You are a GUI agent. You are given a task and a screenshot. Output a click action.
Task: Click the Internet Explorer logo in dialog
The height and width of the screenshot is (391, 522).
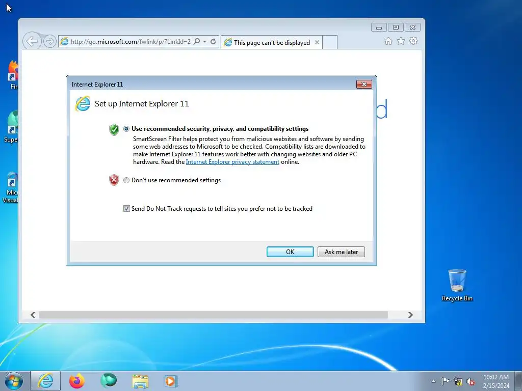(83, 104)
